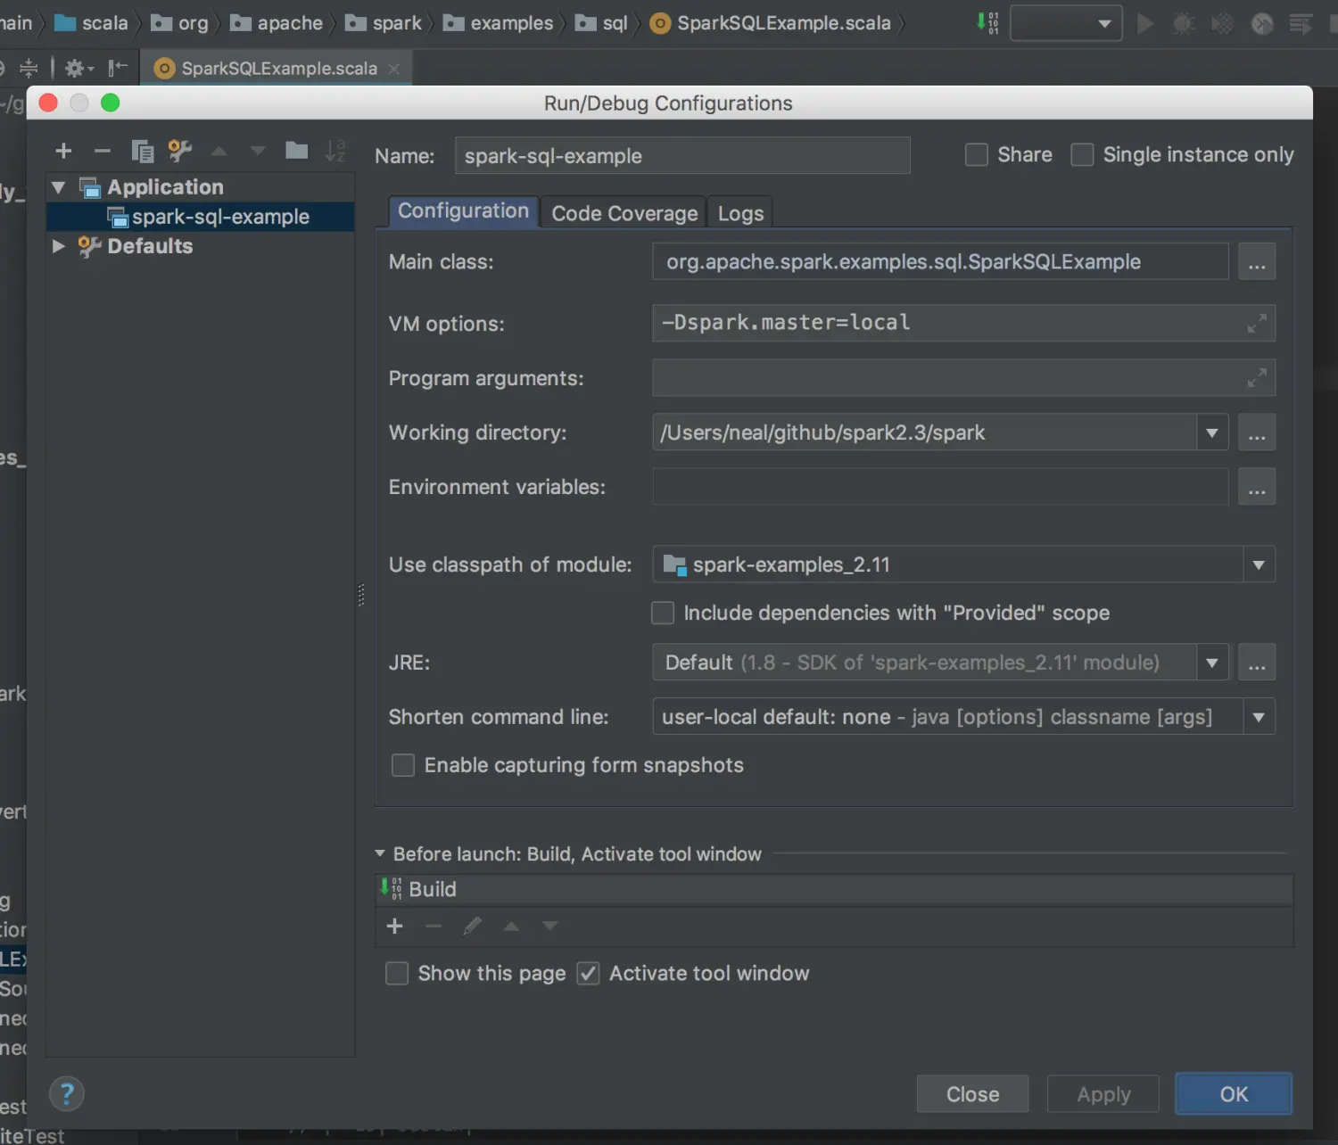Expand the VM options field editor
This screenshot has width=1338, height=1145.
click(x=1256, y=324)
